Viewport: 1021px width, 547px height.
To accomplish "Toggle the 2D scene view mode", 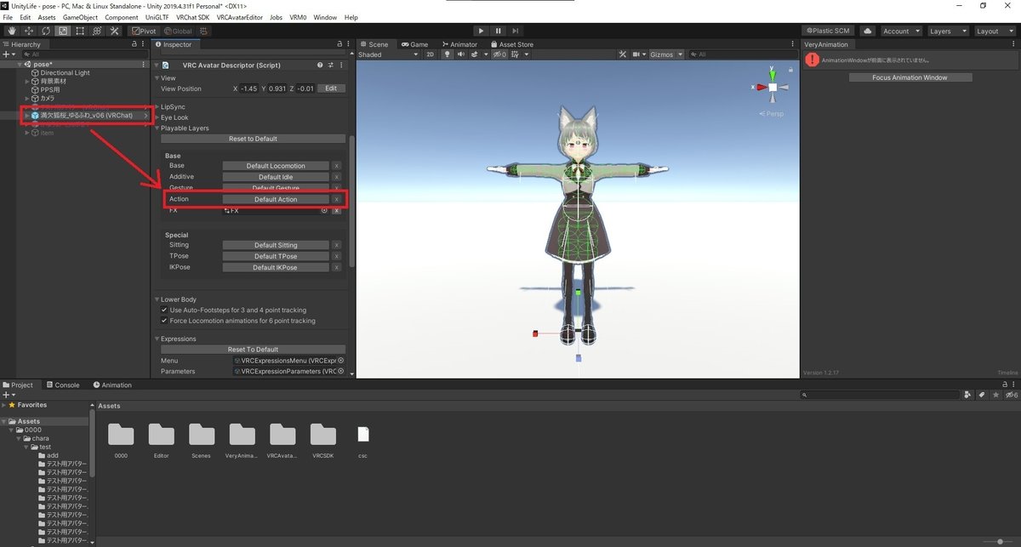I will point(430,54).
